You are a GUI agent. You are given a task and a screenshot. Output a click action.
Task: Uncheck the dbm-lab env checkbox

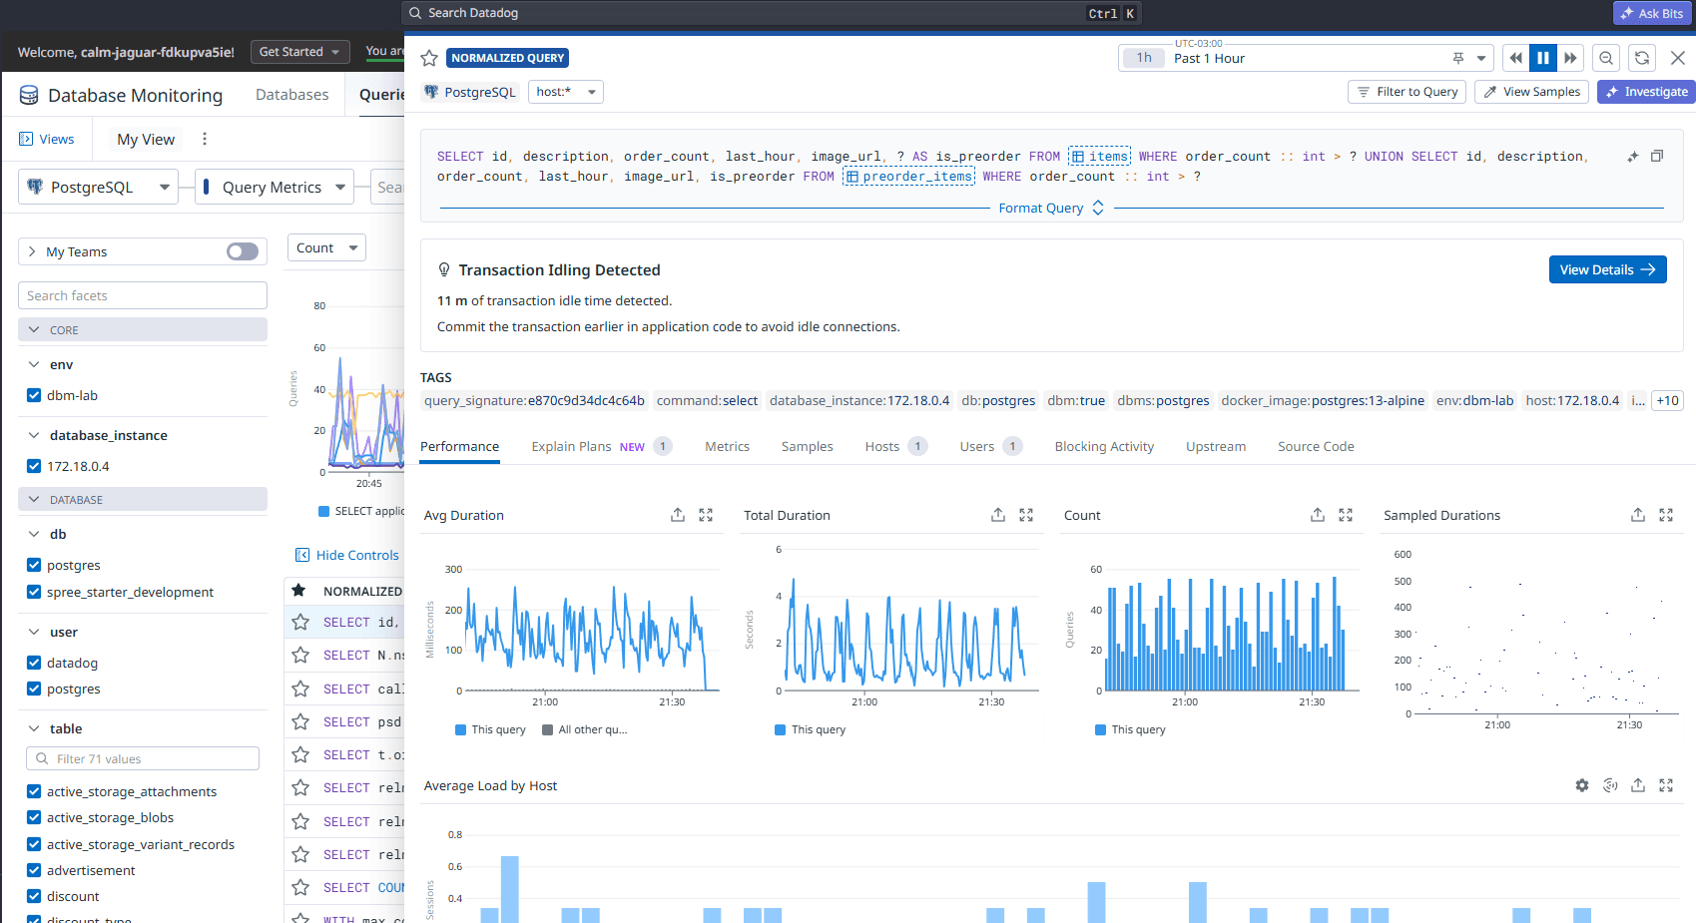(34, 395)
